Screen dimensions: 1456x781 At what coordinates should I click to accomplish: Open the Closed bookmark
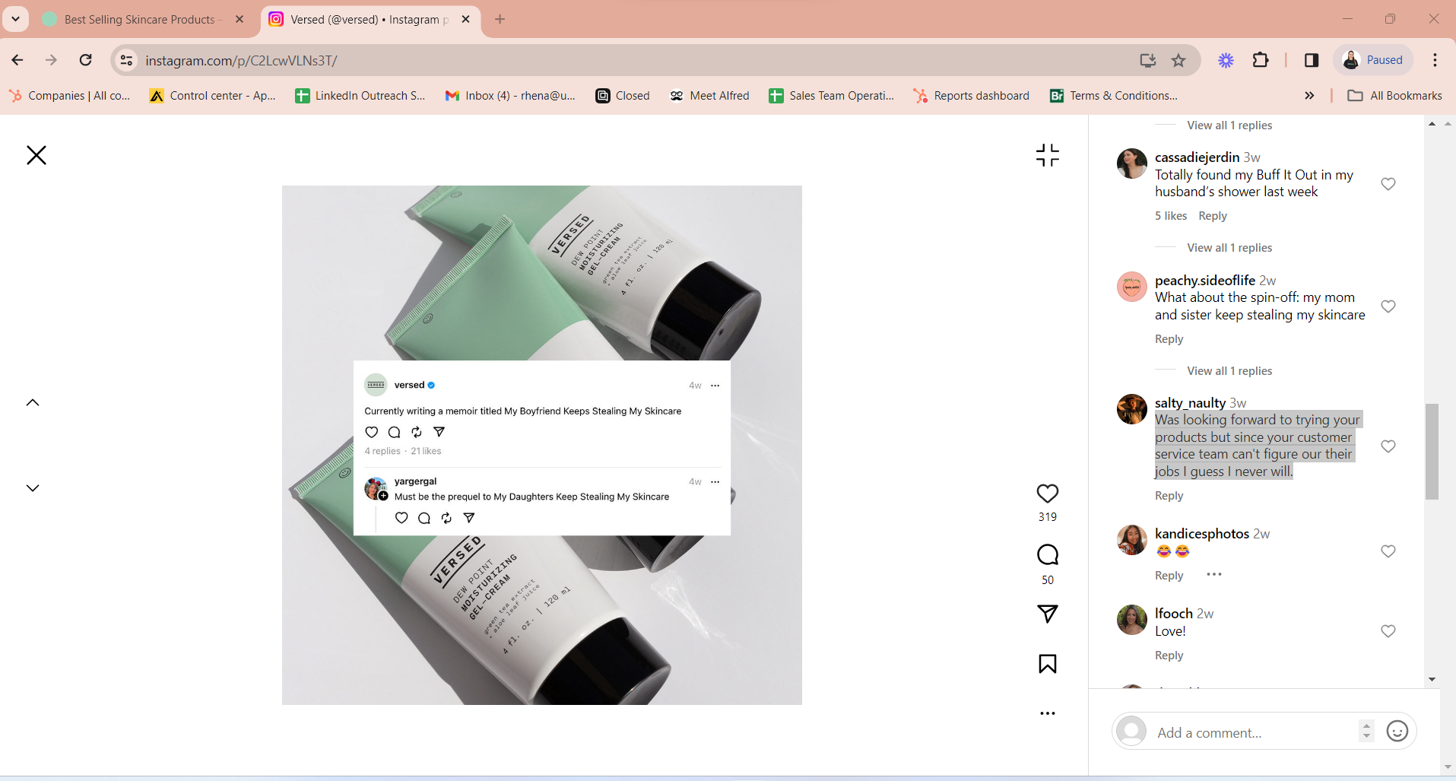tap(623, 96)
